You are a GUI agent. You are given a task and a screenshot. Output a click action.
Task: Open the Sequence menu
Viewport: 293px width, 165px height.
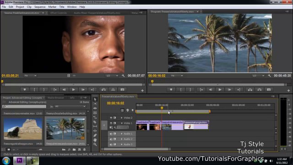click(x=40, y=7)
